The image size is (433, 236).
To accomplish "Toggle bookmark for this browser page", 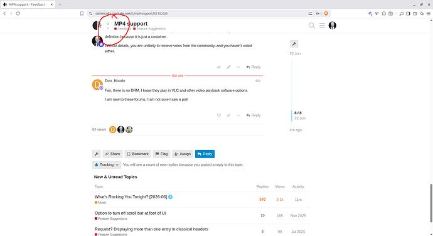I will [x=82, y=14].
